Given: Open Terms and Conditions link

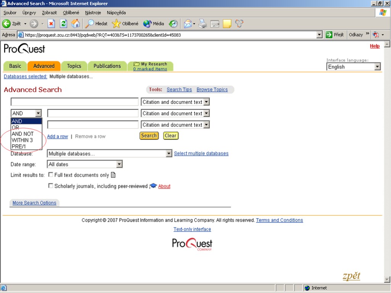Looking at the screenshot, I should pyautogui.click(x=279, y=220).
